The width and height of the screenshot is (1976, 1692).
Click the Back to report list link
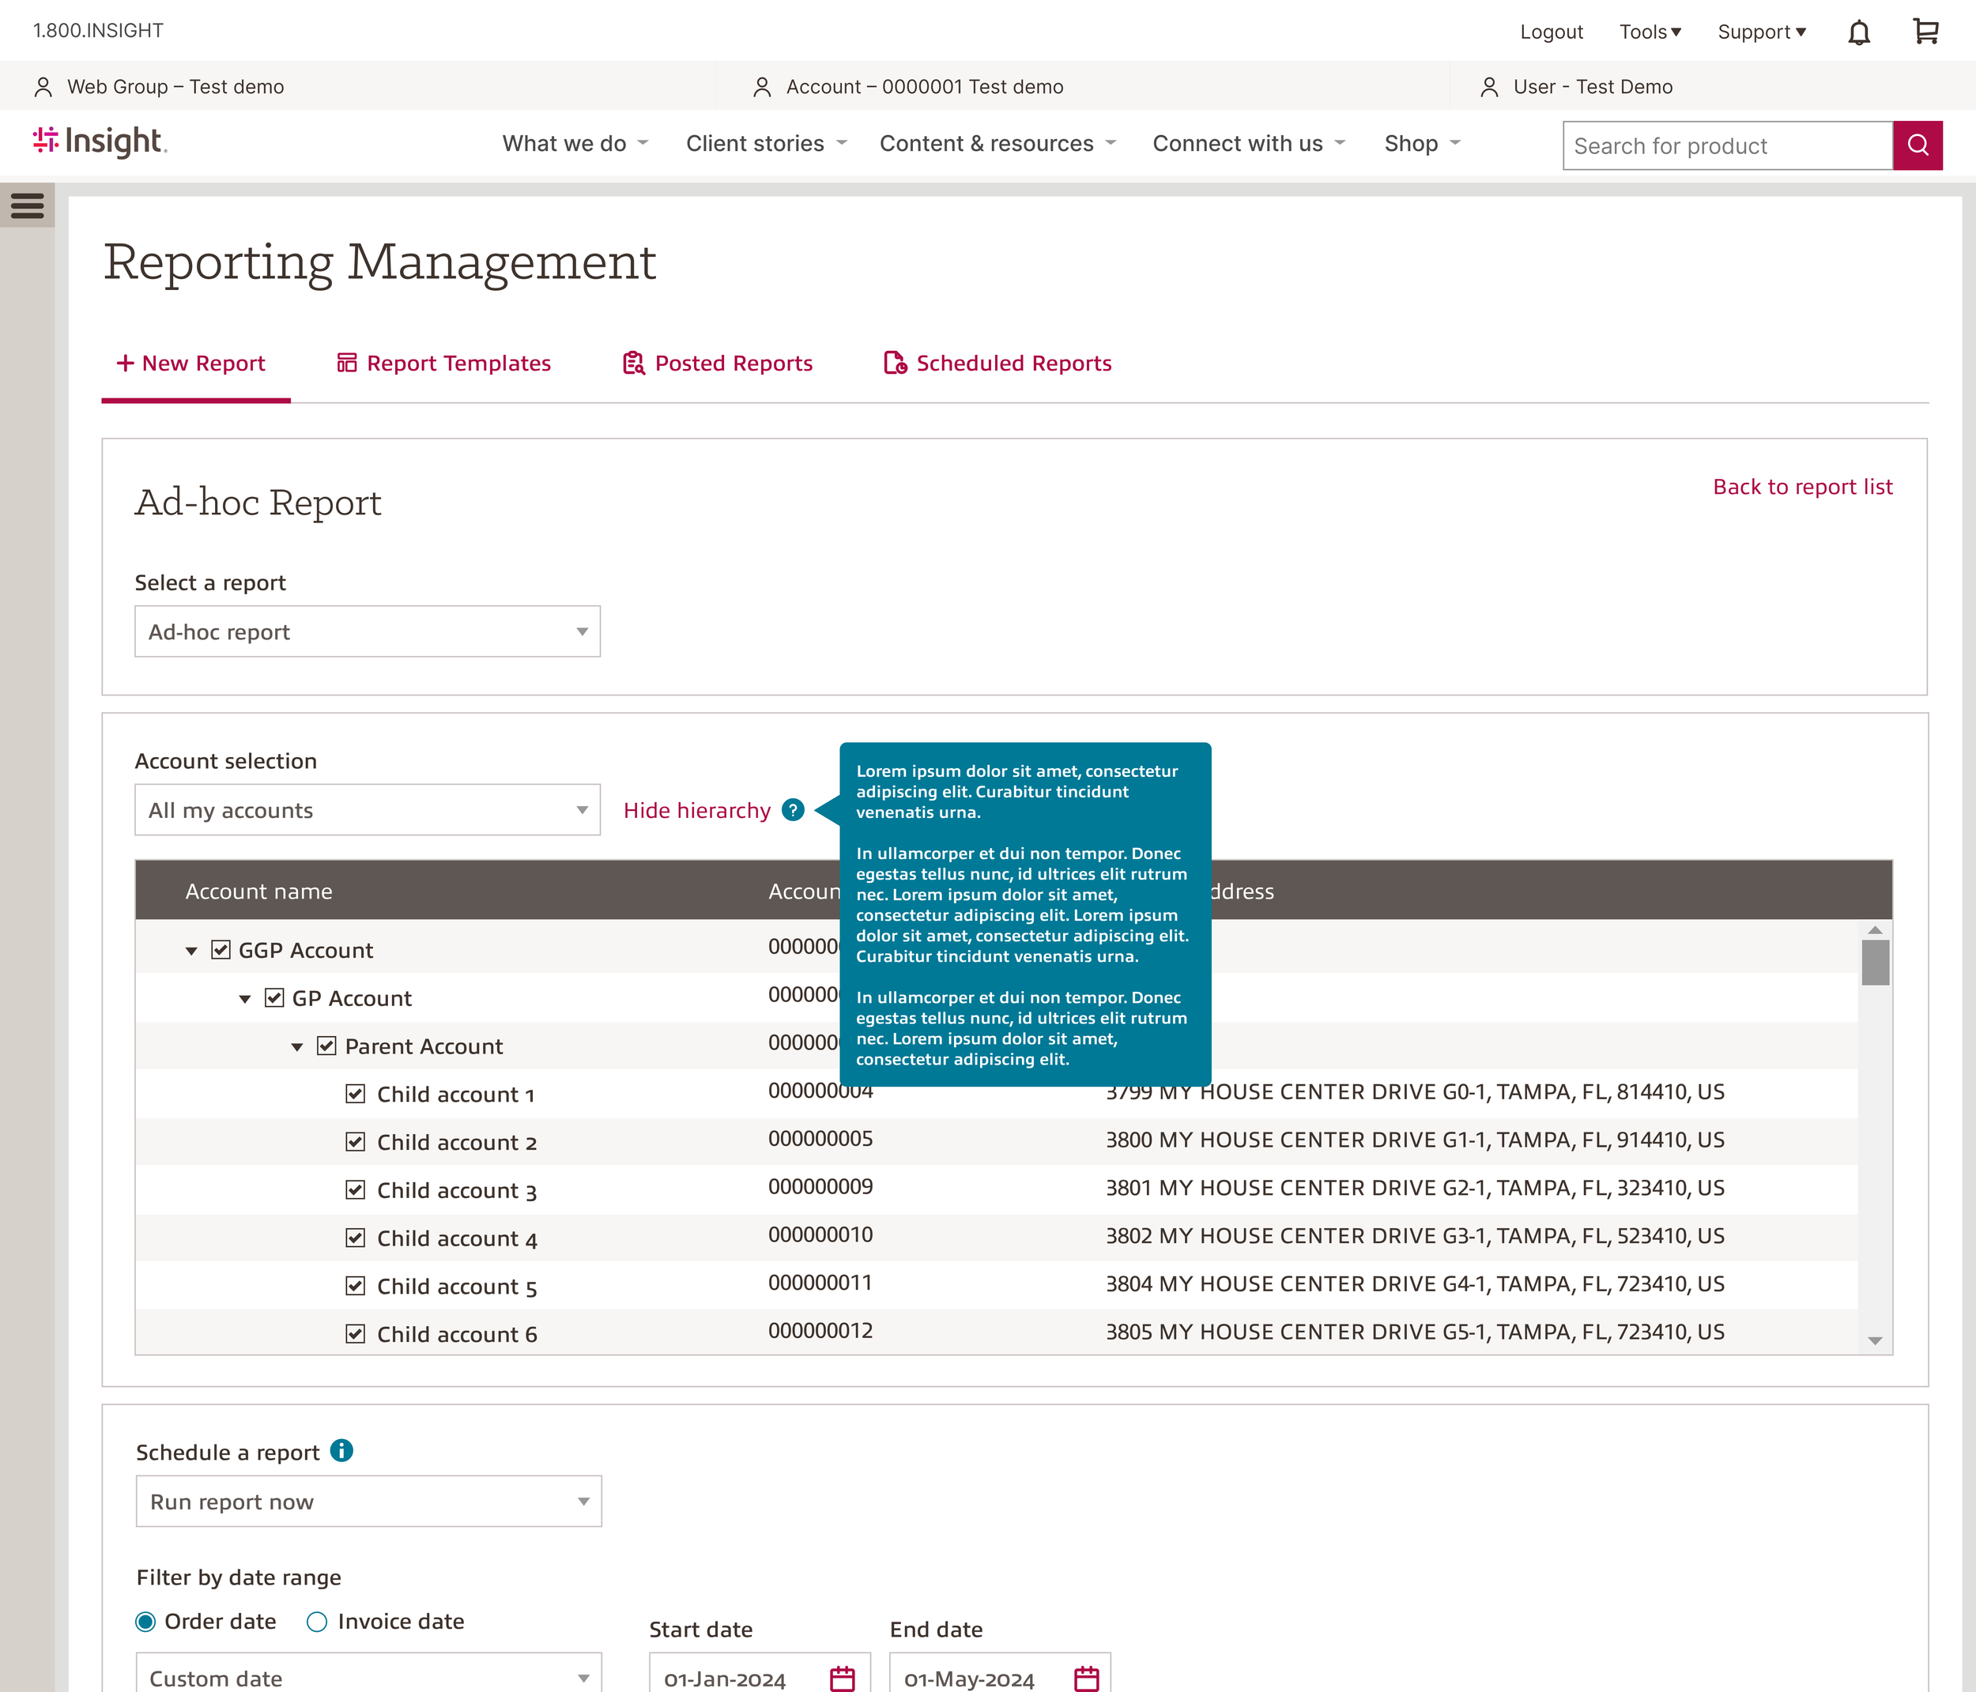click(1801, 487)
